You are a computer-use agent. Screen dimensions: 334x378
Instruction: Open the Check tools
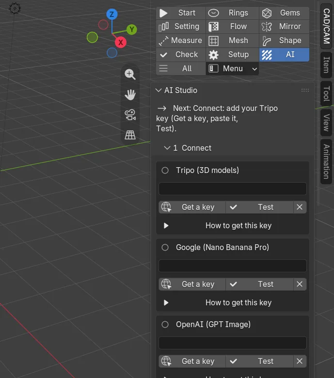[x=181, y=54]
